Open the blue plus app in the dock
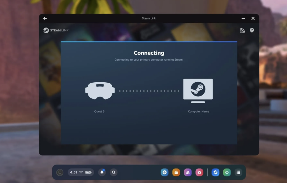 coord(165,172)
